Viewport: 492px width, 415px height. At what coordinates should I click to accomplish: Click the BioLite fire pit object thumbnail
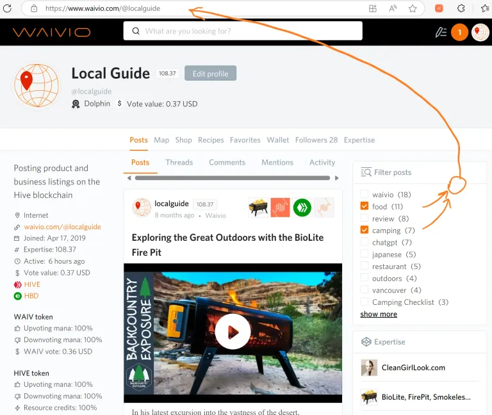258,207
